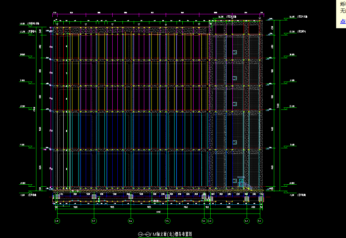Click the axis bubble labeled 1-3
Screen dimensions: 346x238
tap(210, 221)
